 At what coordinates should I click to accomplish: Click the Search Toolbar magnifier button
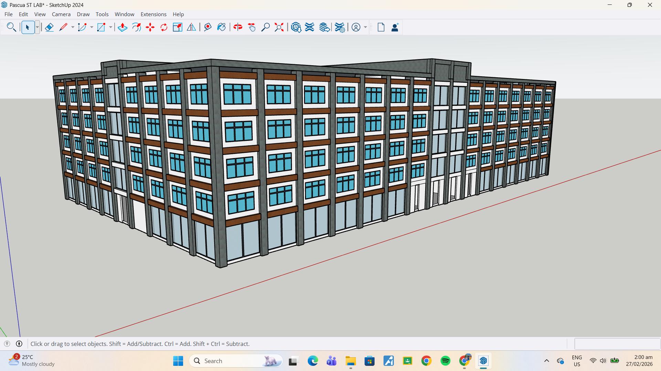[x=11, y=27]
